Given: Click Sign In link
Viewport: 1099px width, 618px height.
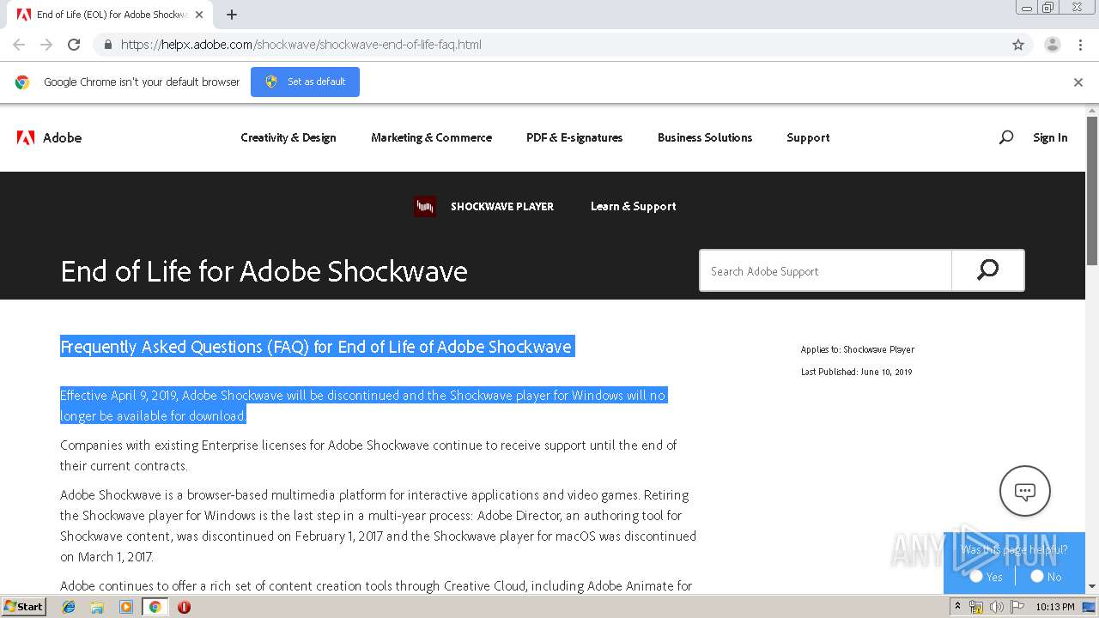Looking at the screenshot, I should (1050, 137).
